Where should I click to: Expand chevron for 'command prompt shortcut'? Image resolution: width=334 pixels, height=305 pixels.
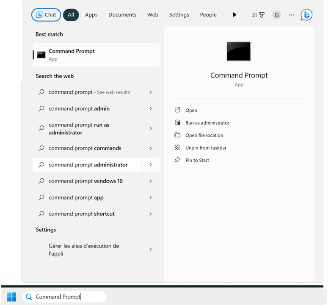[151, 214]
